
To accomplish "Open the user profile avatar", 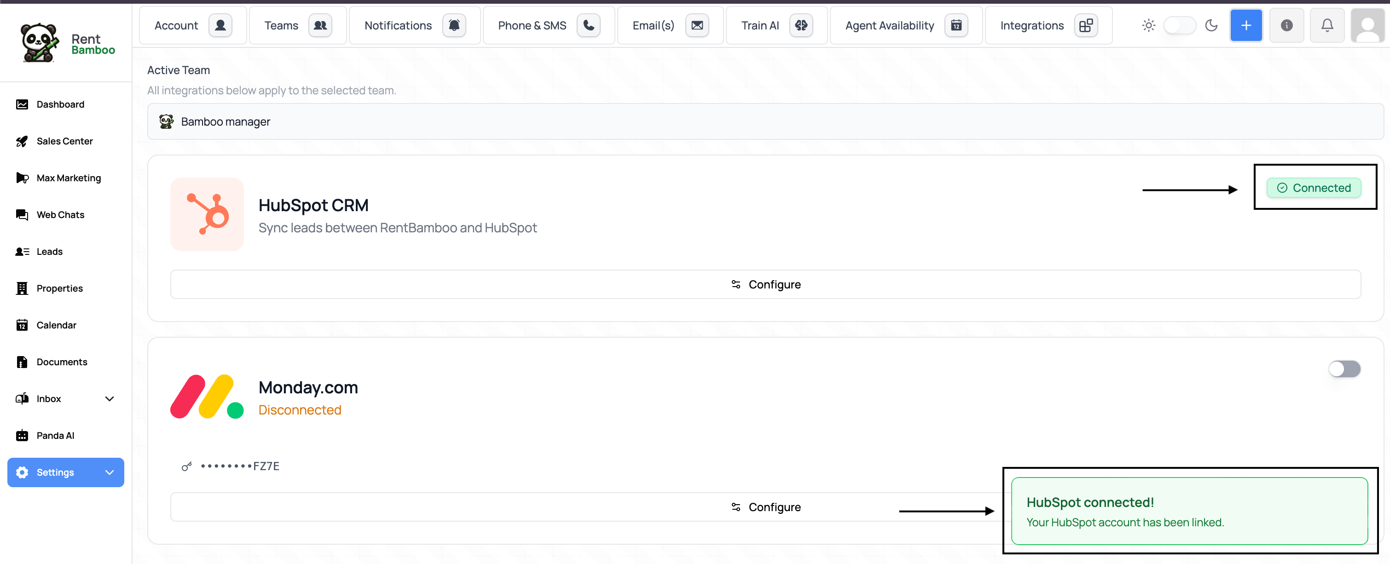I will coord(1367,25).
